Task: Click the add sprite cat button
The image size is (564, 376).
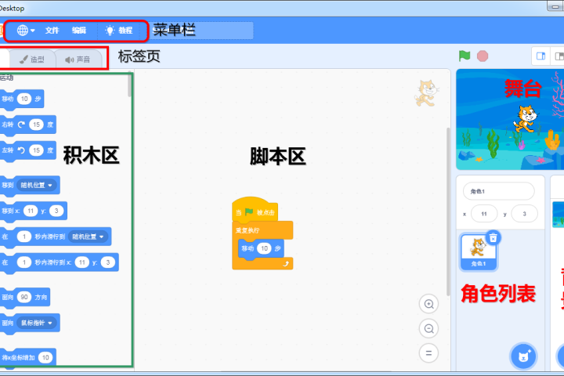Action: pos(522,356)
